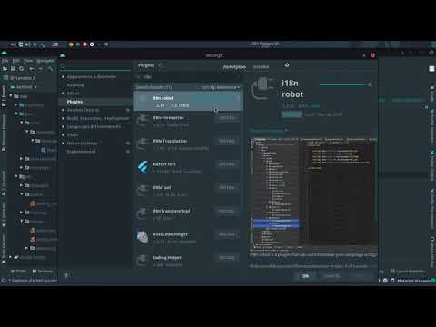Expand the Tools settings category
This screenshot has height=327, width=436.
click(x=63, y=134)
